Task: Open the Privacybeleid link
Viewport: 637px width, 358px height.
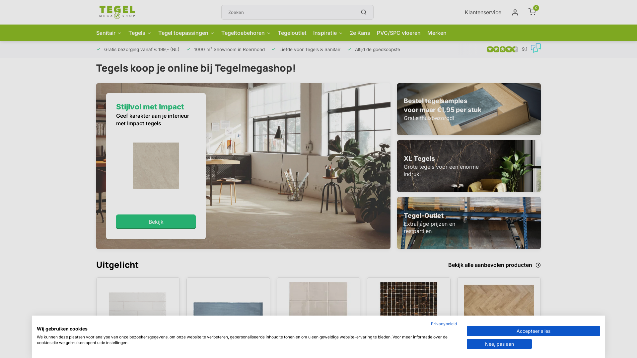Action: [444, 324]
